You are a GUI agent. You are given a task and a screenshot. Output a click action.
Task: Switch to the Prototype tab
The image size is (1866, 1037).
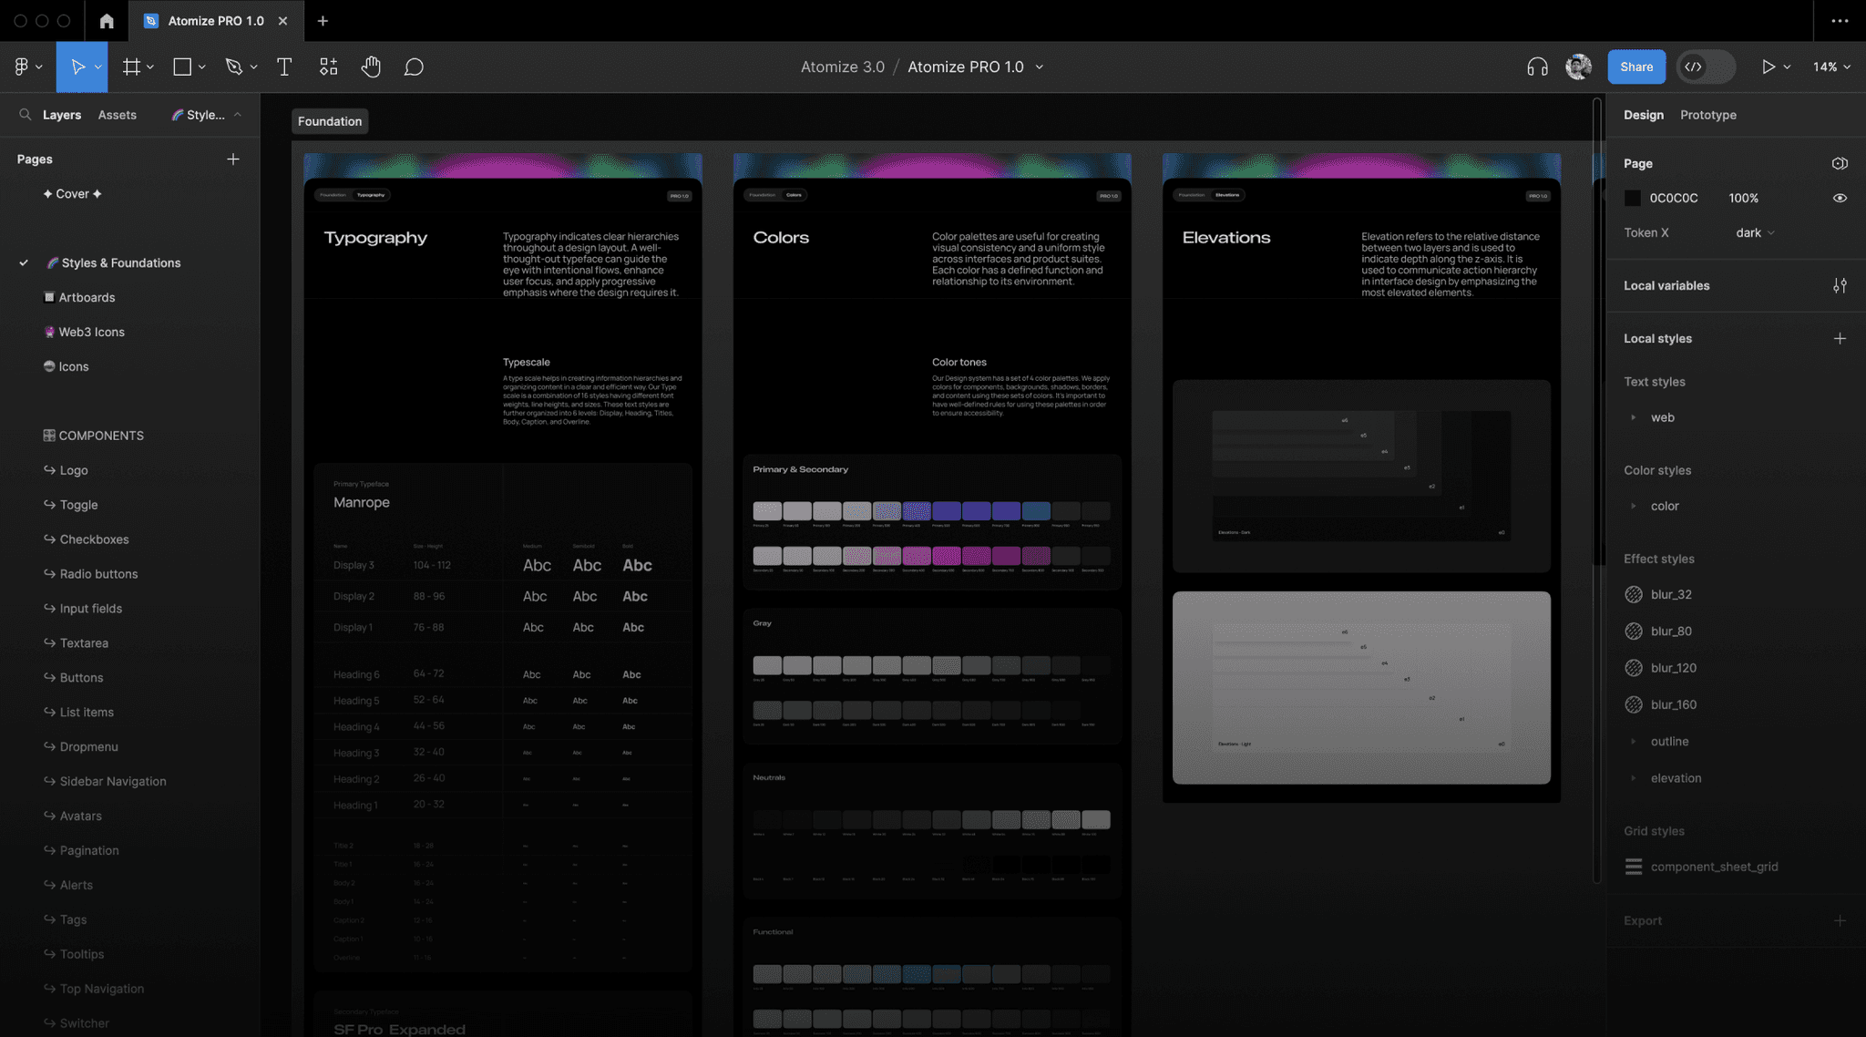click(x=1707, y=115)
